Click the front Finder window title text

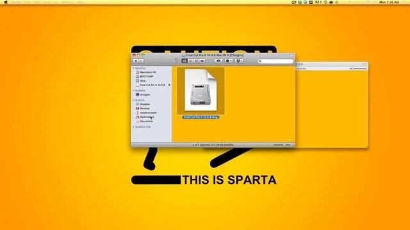tap(215, 56)
